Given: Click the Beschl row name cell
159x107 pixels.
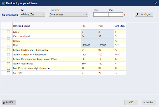Looking at the screenshot, I should [x=46, y=41].
